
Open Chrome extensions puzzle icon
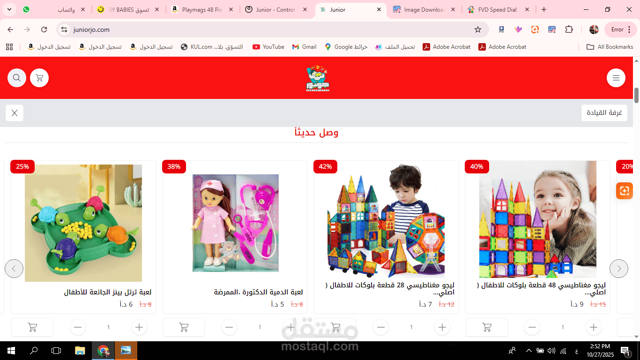[569, 30]
